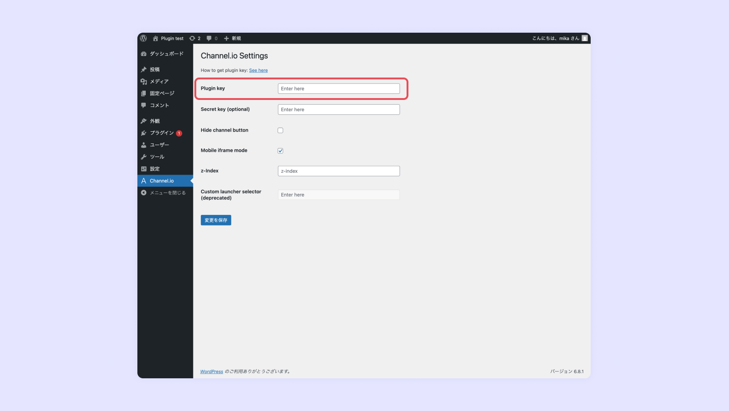Click the red plugin update badge
This screenshot has width=729, height=411.
179,133
